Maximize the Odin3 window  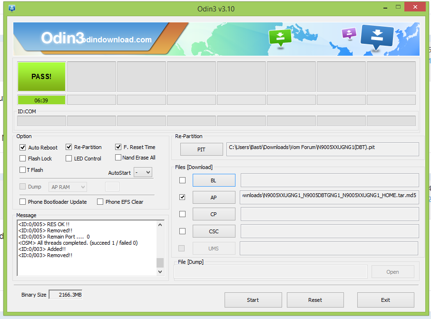tap(398, 7)
